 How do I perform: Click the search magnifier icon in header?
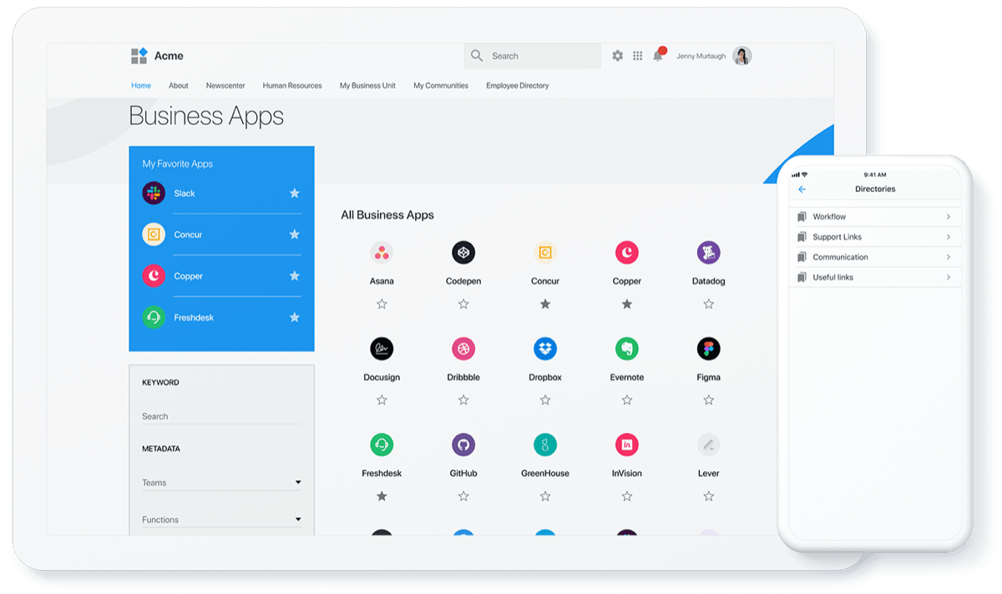[477, 56]
